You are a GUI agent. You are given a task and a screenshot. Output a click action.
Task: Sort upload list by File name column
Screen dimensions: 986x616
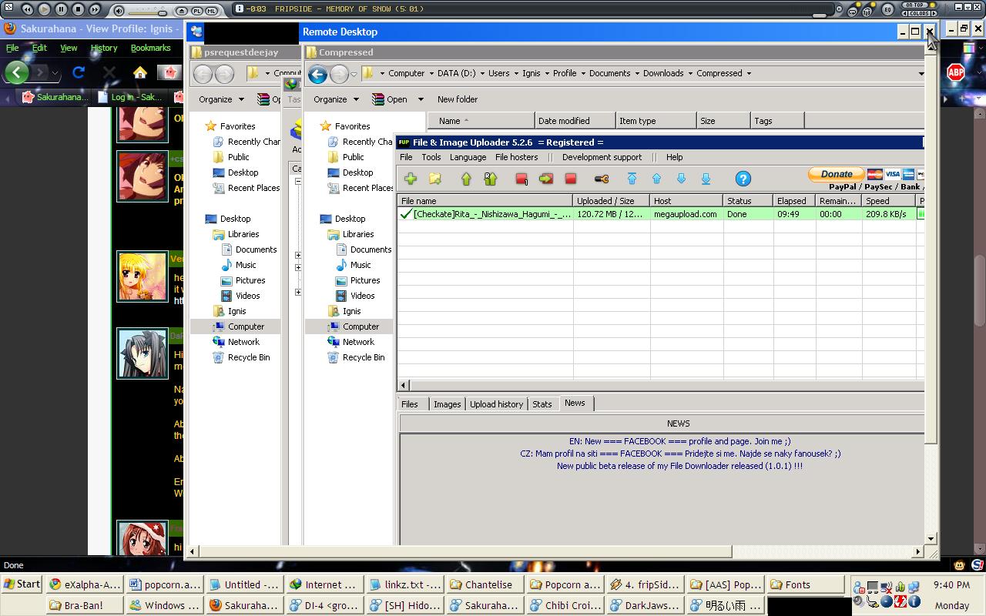(485, 201)
